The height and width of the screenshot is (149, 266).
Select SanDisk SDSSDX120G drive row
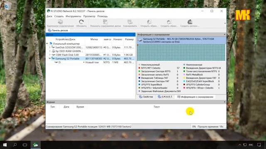coord(91,48)
